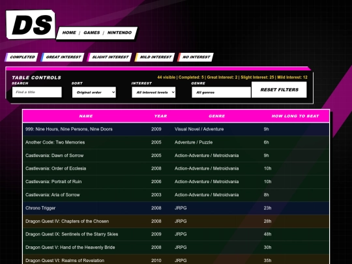This screenshot has width=352, height=264.
Task: Sort by the HOW LONG TO BEAT header
Action: coord(295,116)
